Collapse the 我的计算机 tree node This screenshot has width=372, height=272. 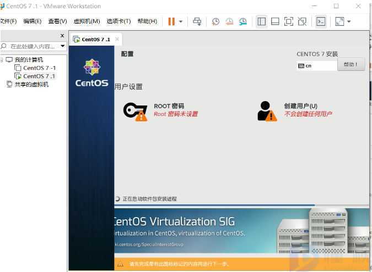[2, 60]
